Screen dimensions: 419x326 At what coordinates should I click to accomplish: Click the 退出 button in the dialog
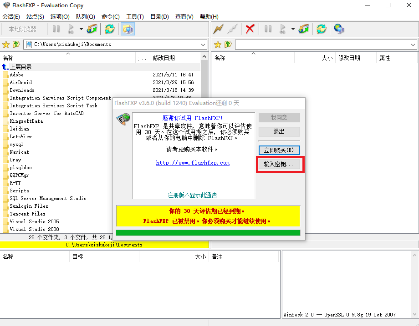[x=279, y=131]
